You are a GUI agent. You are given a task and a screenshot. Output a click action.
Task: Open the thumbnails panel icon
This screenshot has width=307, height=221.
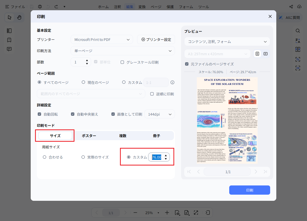(9, 31)
